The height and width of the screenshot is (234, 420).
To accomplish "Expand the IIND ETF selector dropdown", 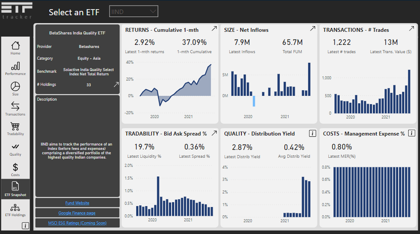I will [x=134, y=11].
